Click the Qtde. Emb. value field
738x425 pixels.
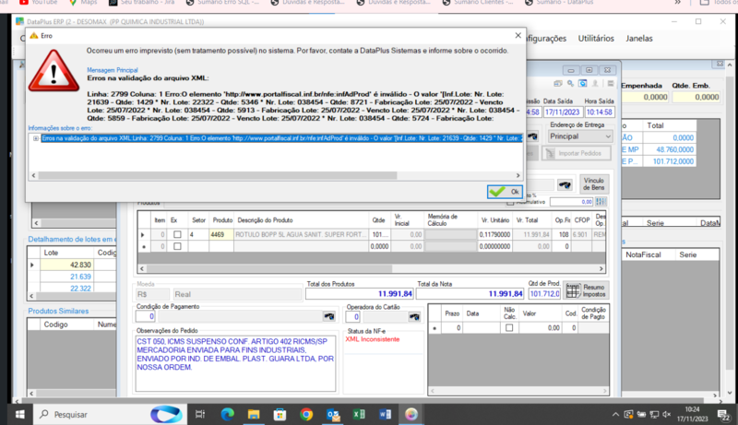pos(696,97)
